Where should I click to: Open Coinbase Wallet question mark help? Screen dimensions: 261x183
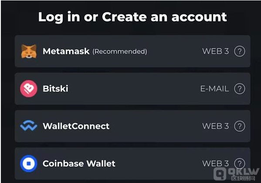240,163
